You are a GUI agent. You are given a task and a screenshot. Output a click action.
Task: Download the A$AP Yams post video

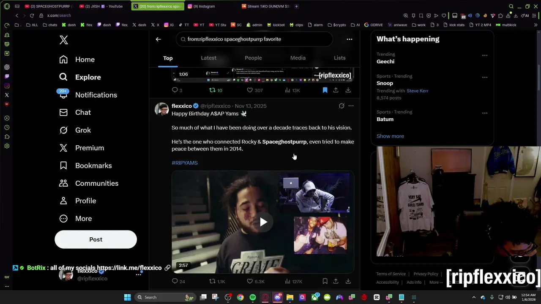[x=348, y=281]
